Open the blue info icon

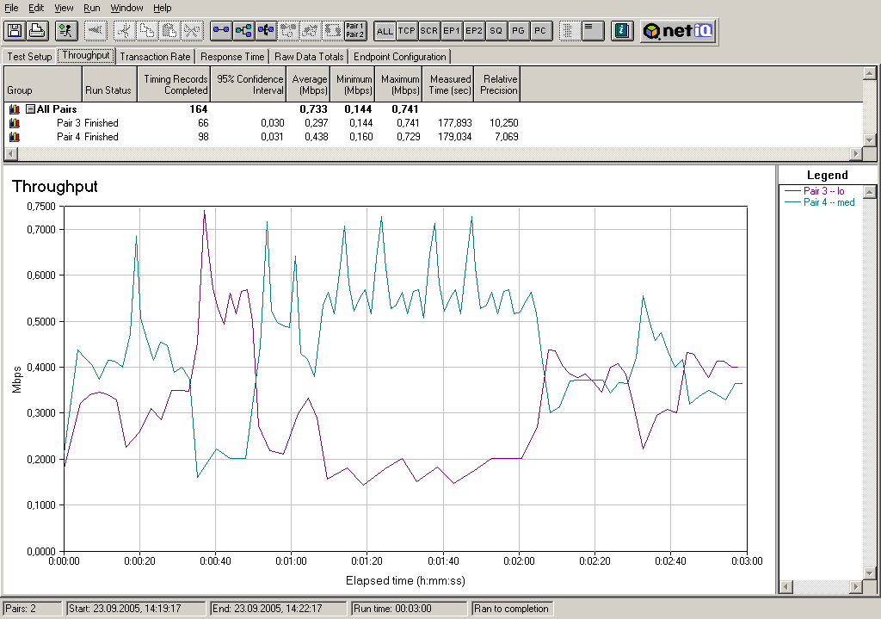click(621, 31)
